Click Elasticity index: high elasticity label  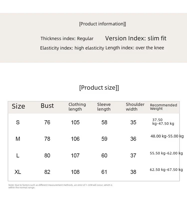(x=72, y=48)
